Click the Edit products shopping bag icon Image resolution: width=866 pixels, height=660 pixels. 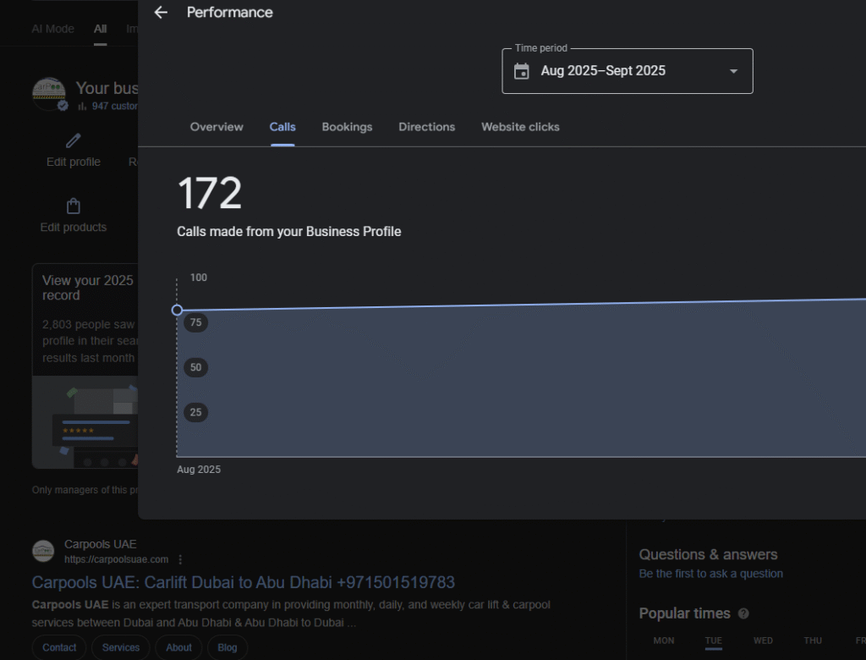(x=74, y=206)
